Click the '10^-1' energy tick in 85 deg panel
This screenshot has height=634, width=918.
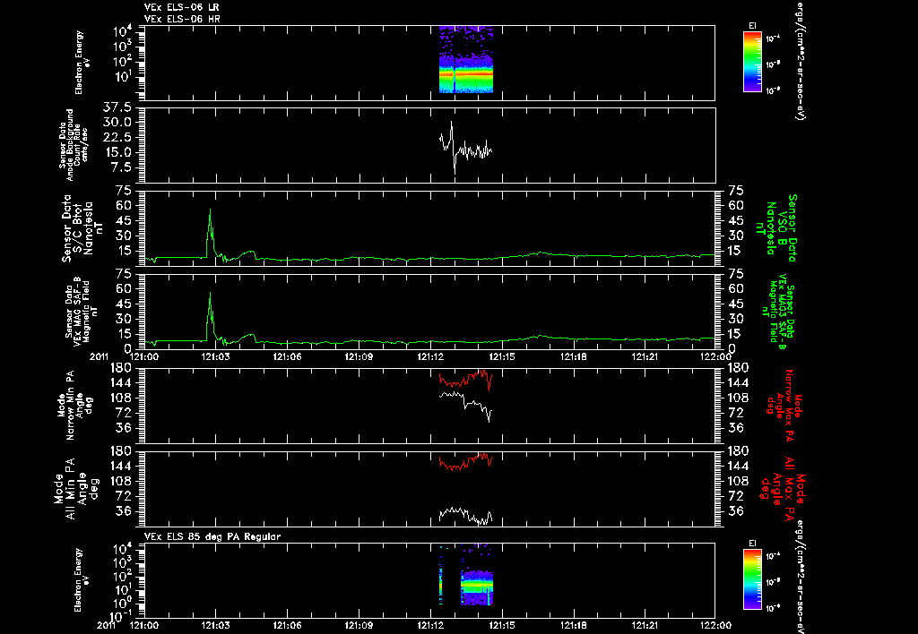(120, 615)
